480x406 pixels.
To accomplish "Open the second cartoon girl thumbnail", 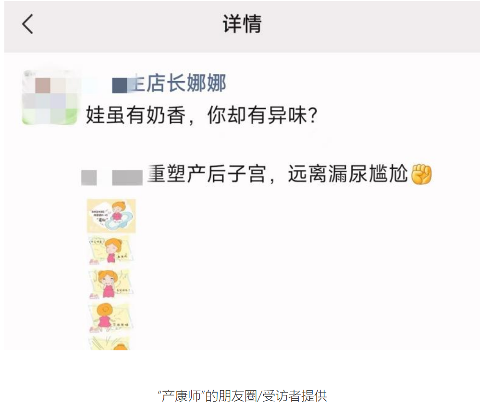I will click(x=110, y=250).
